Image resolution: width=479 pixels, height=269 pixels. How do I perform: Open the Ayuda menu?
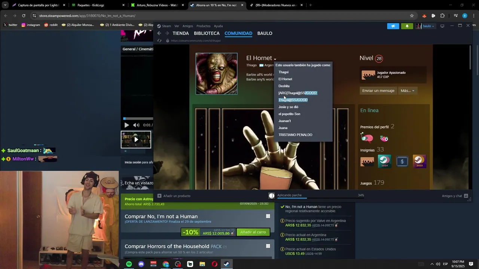pyautogui.click(x=218, y=26)
